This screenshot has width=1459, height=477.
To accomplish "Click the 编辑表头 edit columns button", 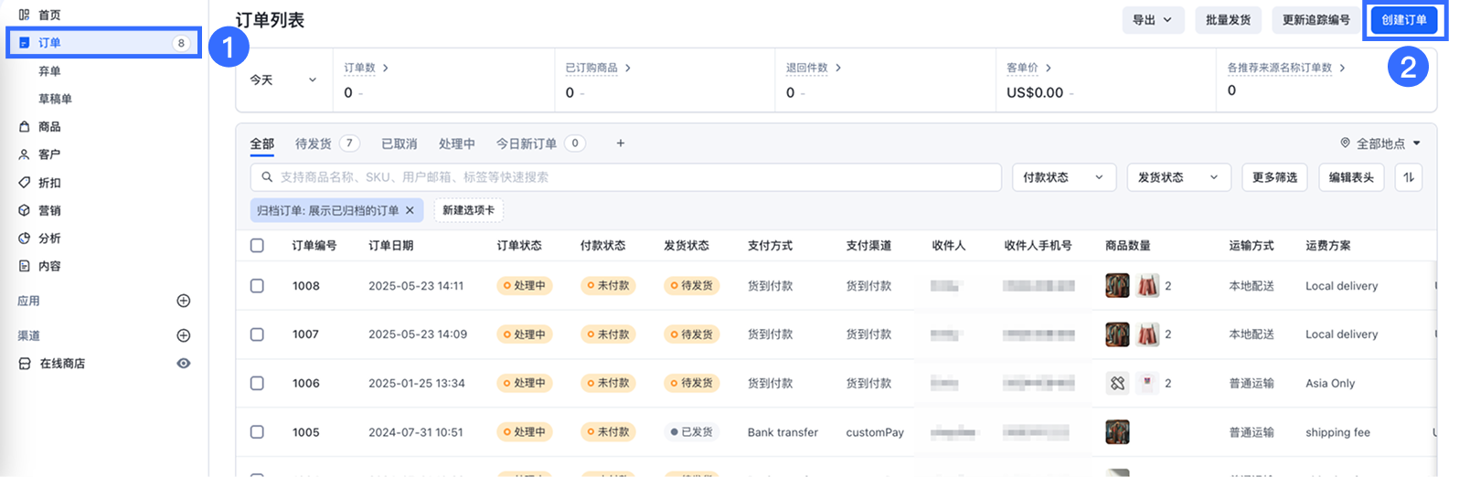I will tap(1351, 177).
